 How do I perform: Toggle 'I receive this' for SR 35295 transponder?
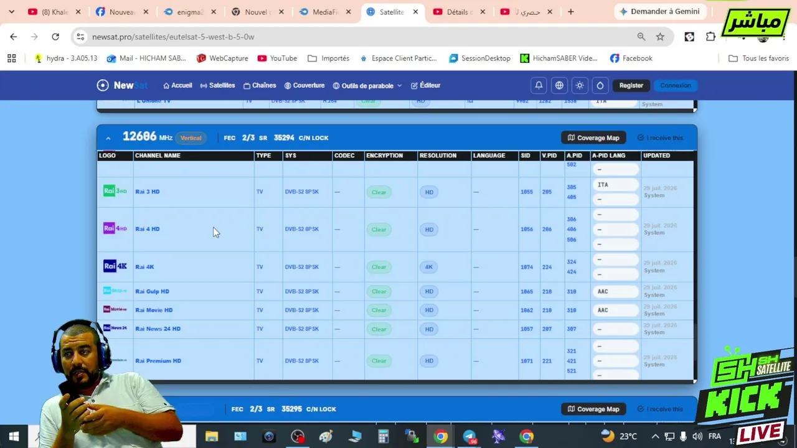[x=660, y=409]
